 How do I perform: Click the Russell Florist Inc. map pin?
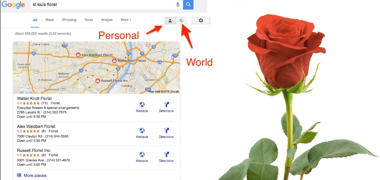click(97, 80)
